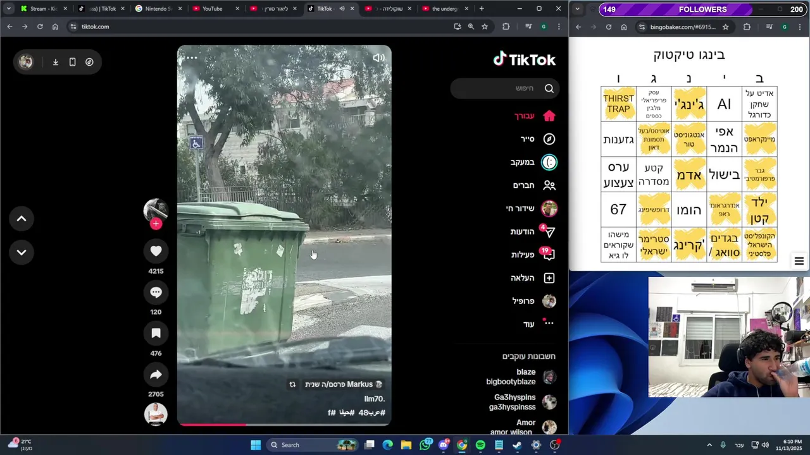Mark the גזענות bingo square

(x=618, y=140)
